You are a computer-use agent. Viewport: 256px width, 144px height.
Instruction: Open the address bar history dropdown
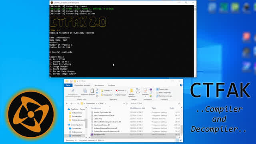[124, 104]
